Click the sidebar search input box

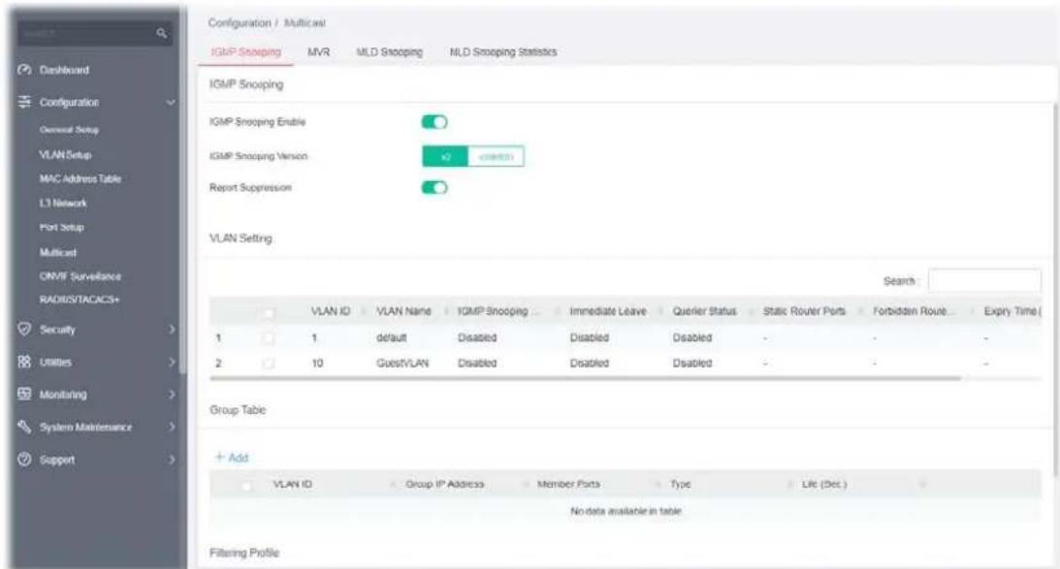pyautogui.click(x=88, y=32)
